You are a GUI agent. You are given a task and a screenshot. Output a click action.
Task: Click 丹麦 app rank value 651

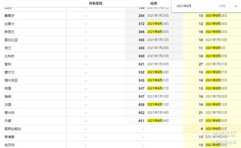coord(141,121)
